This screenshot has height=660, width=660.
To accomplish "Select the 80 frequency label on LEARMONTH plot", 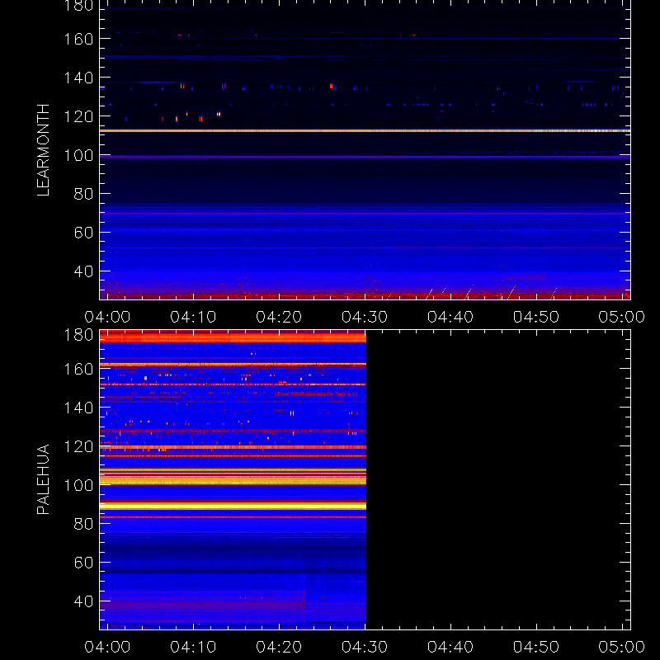I will tap(83, 194).
